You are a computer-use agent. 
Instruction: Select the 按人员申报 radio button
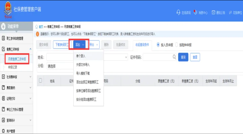click(x=158, y=45)
